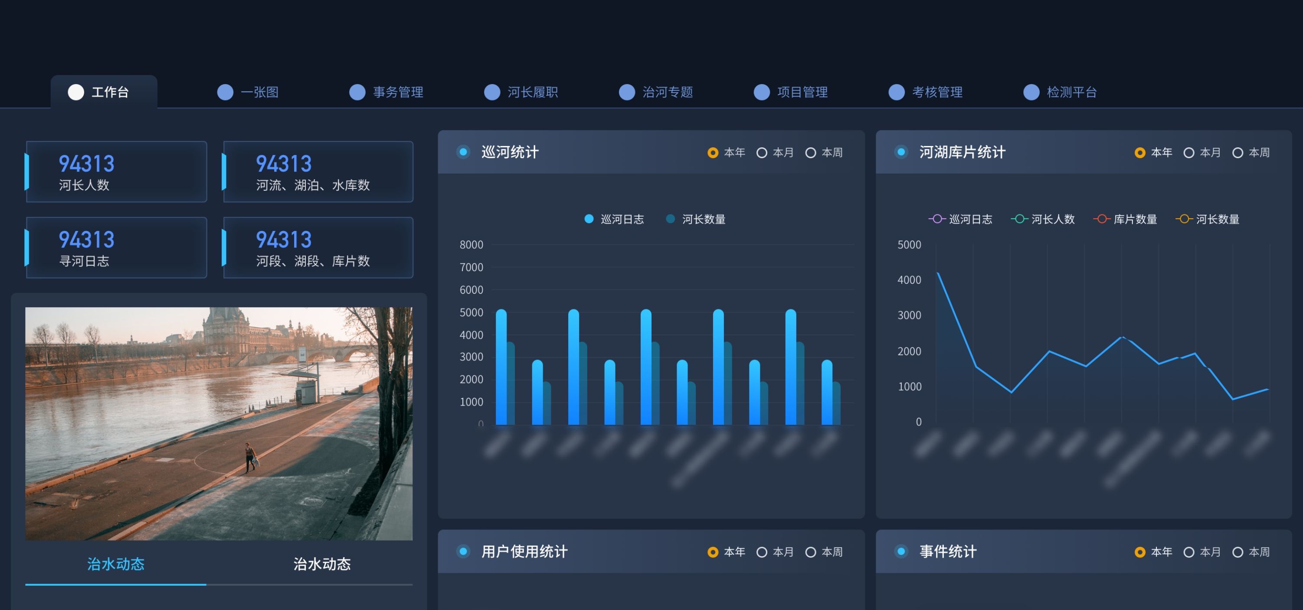Select 本周 radio in 河湖库片统计 panel
The height and width of the screenshot is (610, 1303).
1237,152
